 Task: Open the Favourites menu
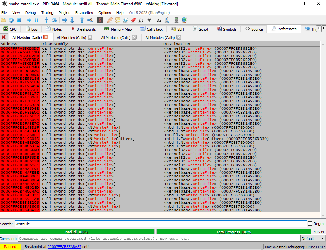(84, 13)
